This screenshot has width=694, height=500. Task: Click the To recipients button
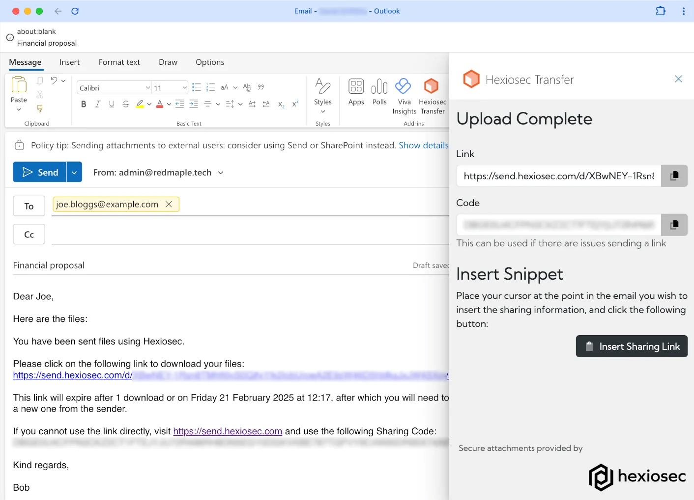29,206
